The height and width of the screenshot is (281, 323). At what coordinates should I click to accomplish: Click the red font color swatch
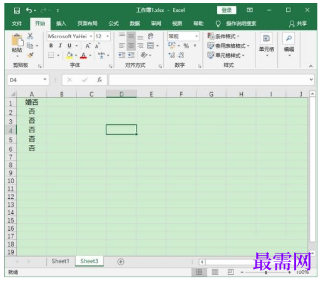coord(83,55)
